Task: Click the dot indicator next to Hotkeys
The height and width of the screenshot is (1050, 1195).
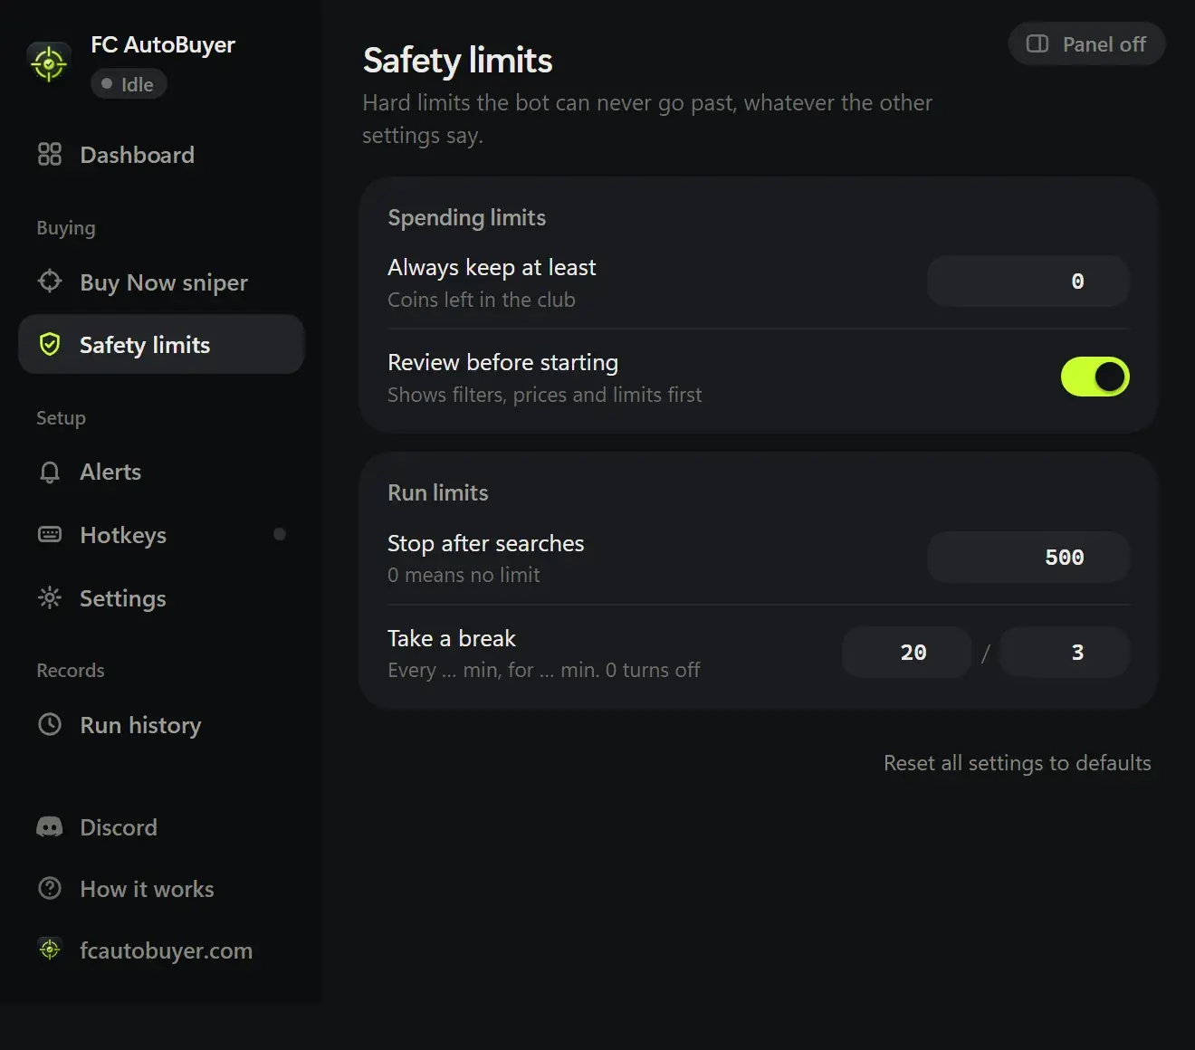Action: (x=280, y=534)
